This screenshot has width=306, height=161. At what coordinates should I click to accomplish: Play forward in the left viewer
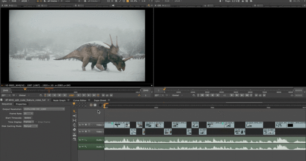pos(79,95)
